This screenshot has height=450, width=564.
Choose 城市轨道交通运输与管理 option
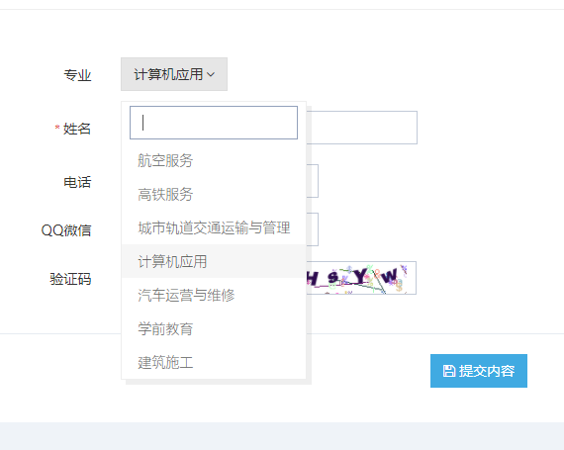point(214,227)
